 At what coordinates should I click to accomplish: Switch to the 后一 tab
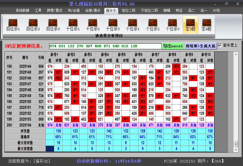[x=204, y=11]
